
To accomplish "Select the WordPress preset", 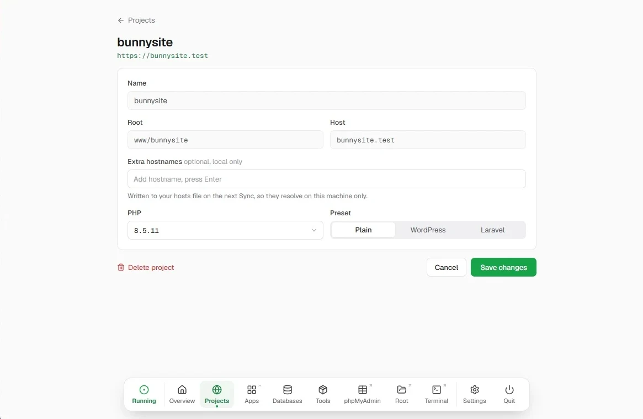I will [x=428, y=230].
